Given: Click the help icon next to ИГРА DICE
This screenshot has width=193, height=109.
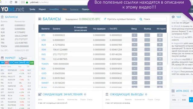Looking at the screenshot, I should pyautogui.click(x=191, y=91).
